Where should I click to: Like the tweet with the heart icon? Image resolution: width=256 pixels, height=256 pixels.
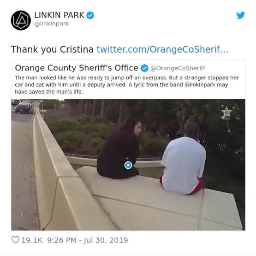pos(16,240)
